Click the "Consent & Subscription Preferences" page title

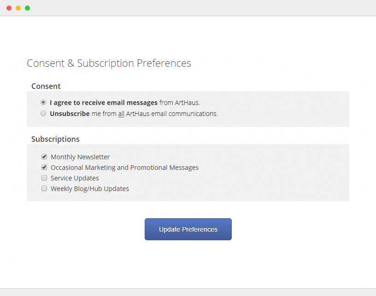[109, 64]
